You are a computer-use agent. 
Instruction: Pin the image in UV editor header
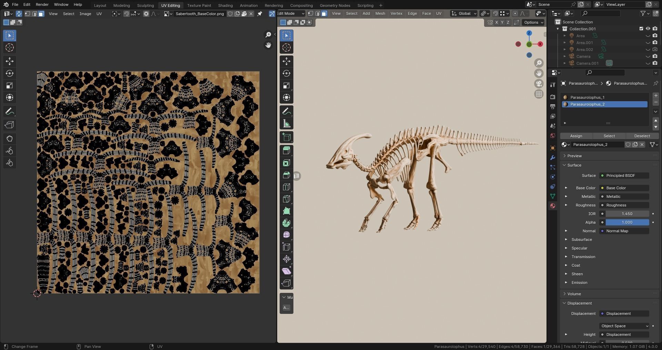(260, 14)
